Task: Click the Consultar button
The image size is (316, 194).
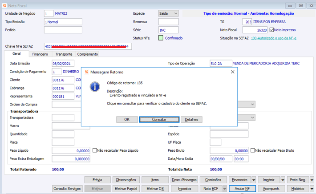Action: [x=159, y=119]
